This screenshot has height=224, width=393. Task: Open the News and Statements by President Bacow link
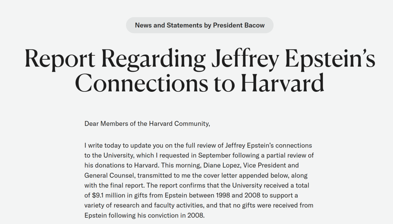pyautogui.click(x=200, y=25)
